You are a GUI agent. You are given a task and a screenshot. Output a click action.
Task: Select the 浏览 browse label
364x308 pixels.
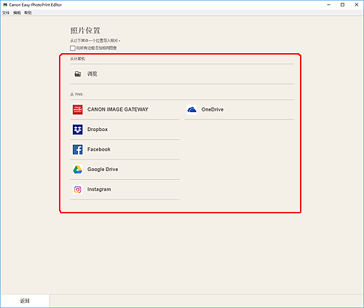point(92,74)
